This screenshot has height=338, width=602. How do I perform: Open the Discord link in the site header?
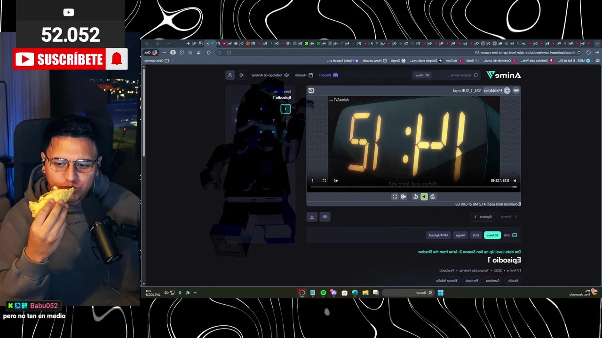click(x=328, y=75)
